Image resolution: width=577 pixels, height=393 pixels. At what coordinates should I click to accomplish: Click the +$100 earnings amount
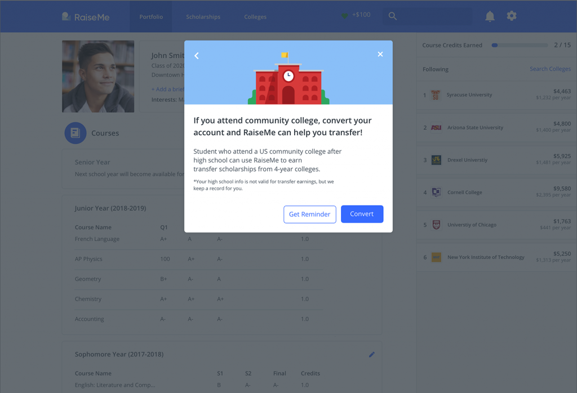pyautogui.click(x=361, y=15)
